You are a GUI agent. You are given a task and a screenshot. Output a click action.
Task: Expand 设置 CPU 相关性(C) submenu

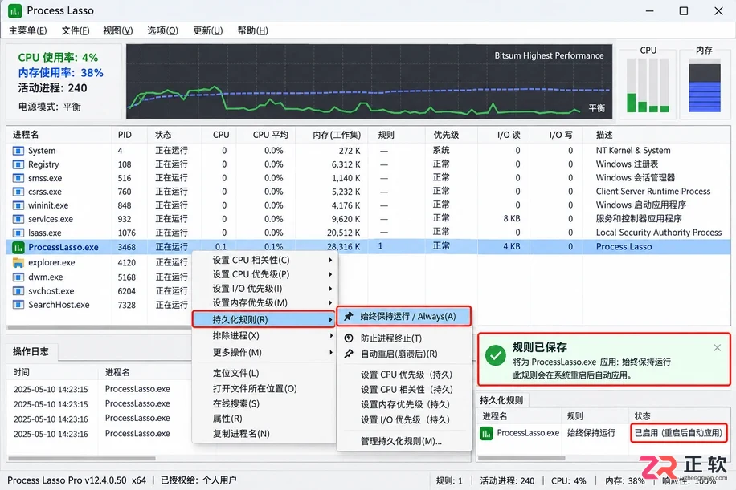click(x=330, y=260)
